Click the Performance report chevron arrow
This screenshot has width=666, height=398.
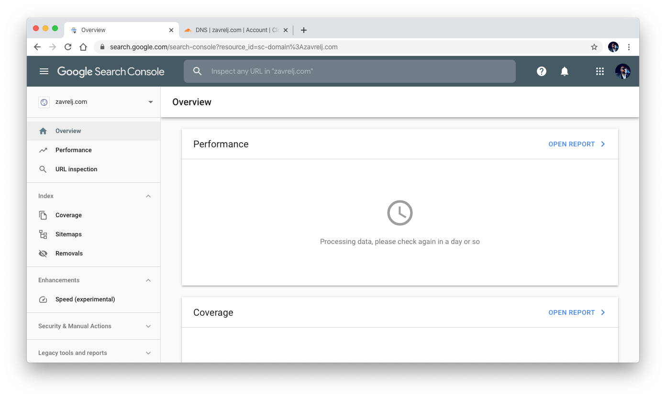point(603,144)
